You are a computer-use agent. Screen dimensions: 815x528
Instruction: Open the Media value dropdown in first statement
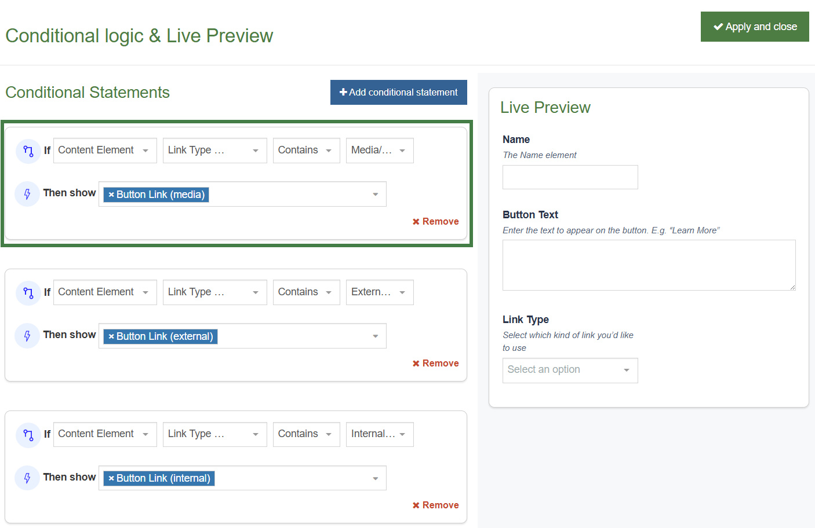pos(380,150)
